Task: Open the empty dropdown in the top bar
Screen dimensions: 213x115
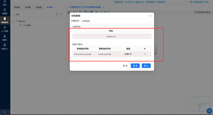Action: tap(177, 2)
